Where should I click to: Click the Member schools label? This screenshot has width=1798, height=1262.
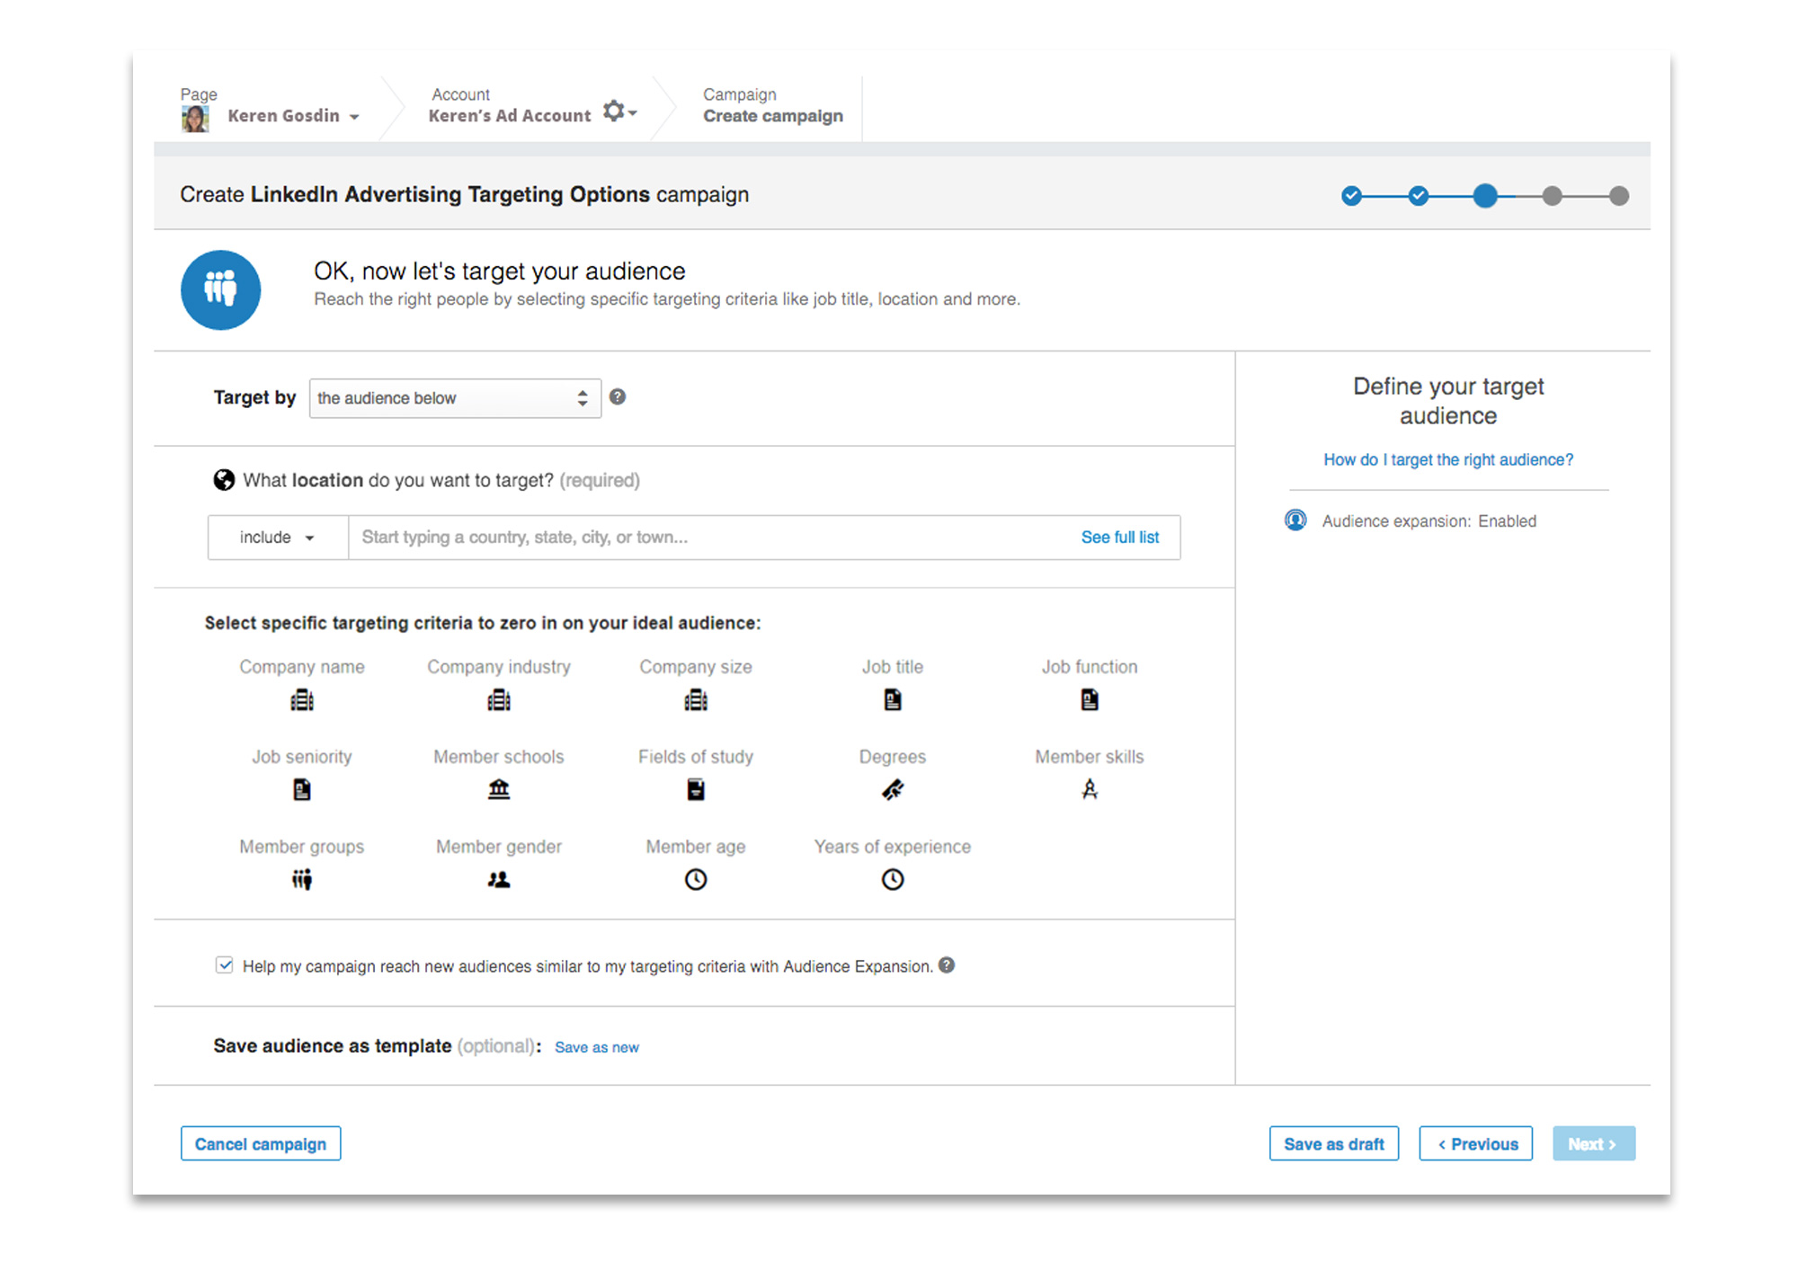pos(499,757)
